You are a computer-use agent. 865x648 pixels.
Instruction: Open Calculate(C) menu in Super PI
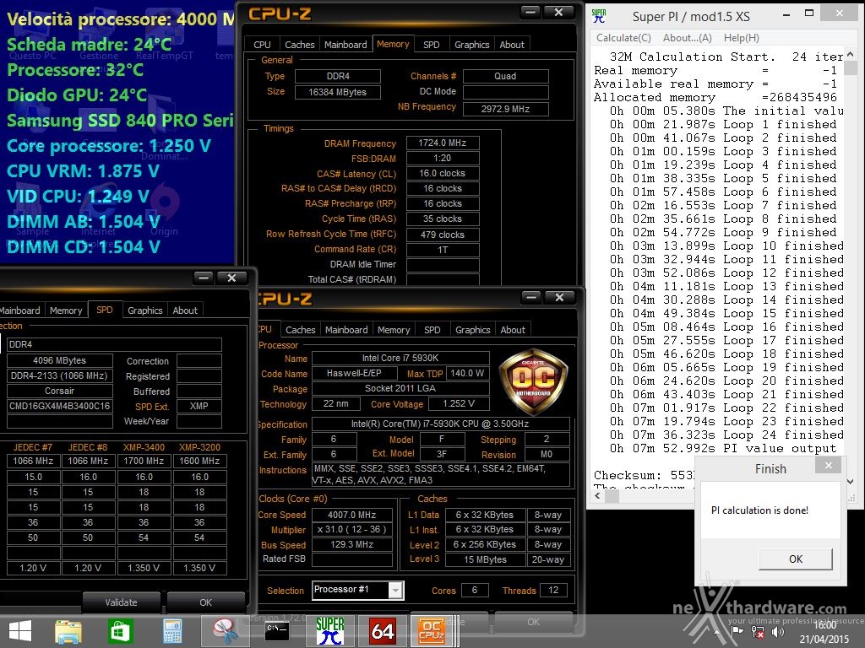(623, 38)
